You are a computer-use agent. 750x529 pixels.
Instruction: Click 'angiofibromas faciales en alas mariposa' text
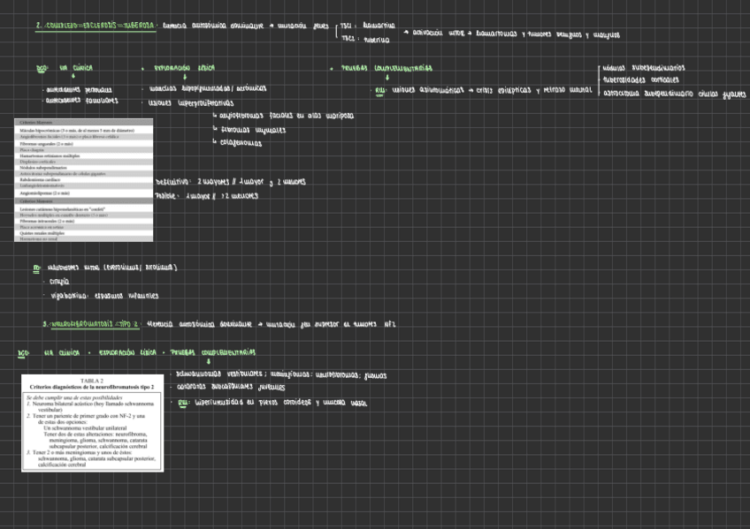pyautogui.click(x=285, y=116)
